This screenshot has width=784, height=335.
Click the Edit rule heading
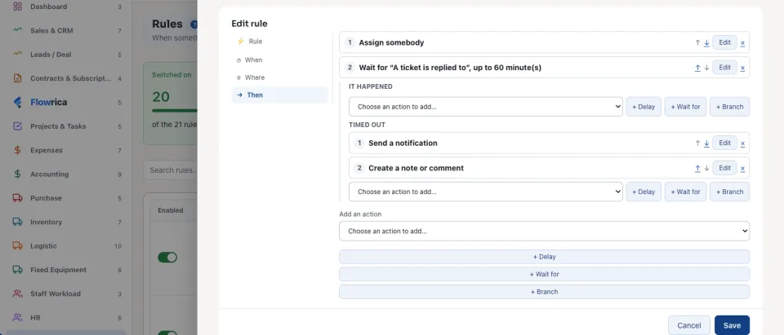click(x=249, y=24)
